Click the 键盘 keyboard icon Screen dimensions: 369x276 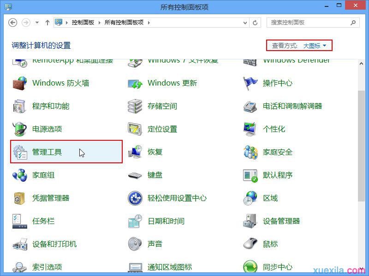click(x=135, y=176)
